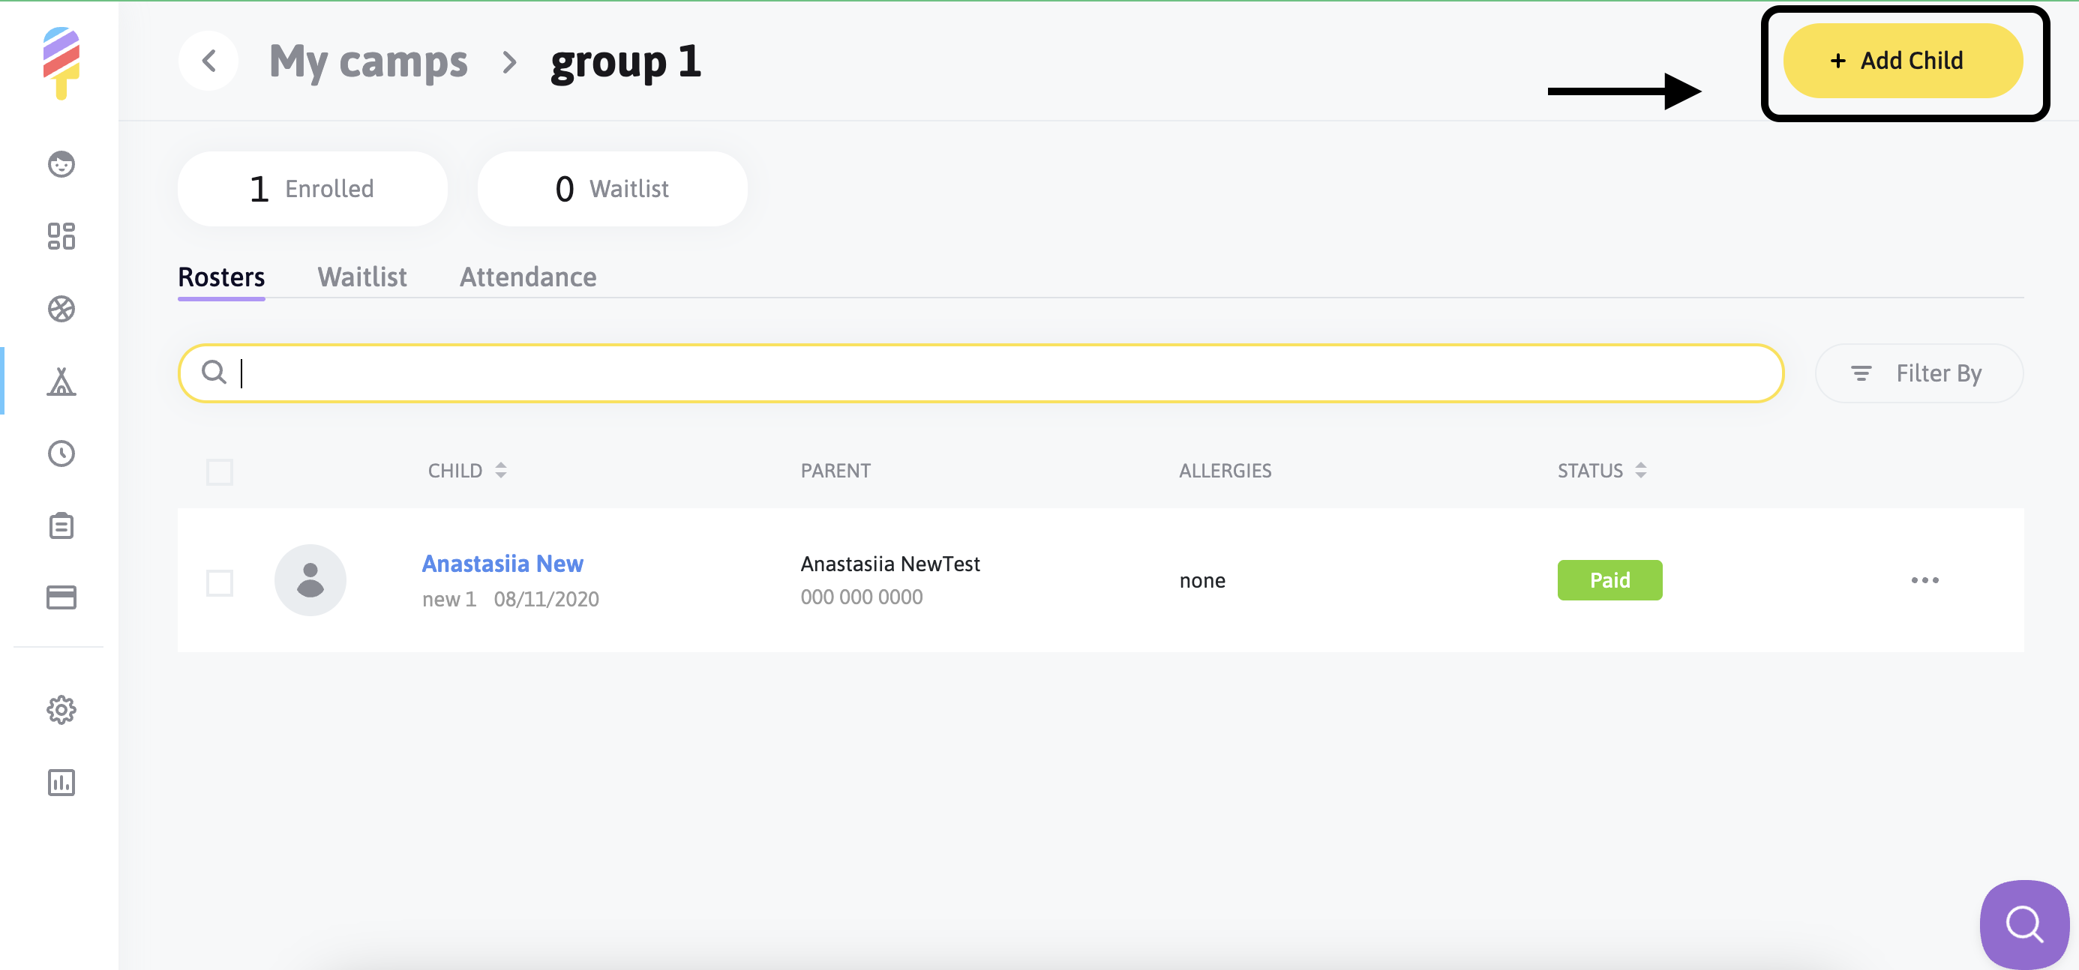Open the three-dot row options menu
Screen dimensions: 2079x970
coord(1924,580)
